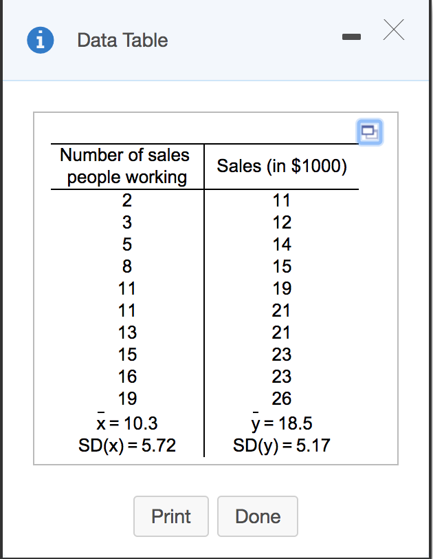Click the sales value 11 at top
The height and width of the screenshot is (559, 433).
tap(282, 200)
